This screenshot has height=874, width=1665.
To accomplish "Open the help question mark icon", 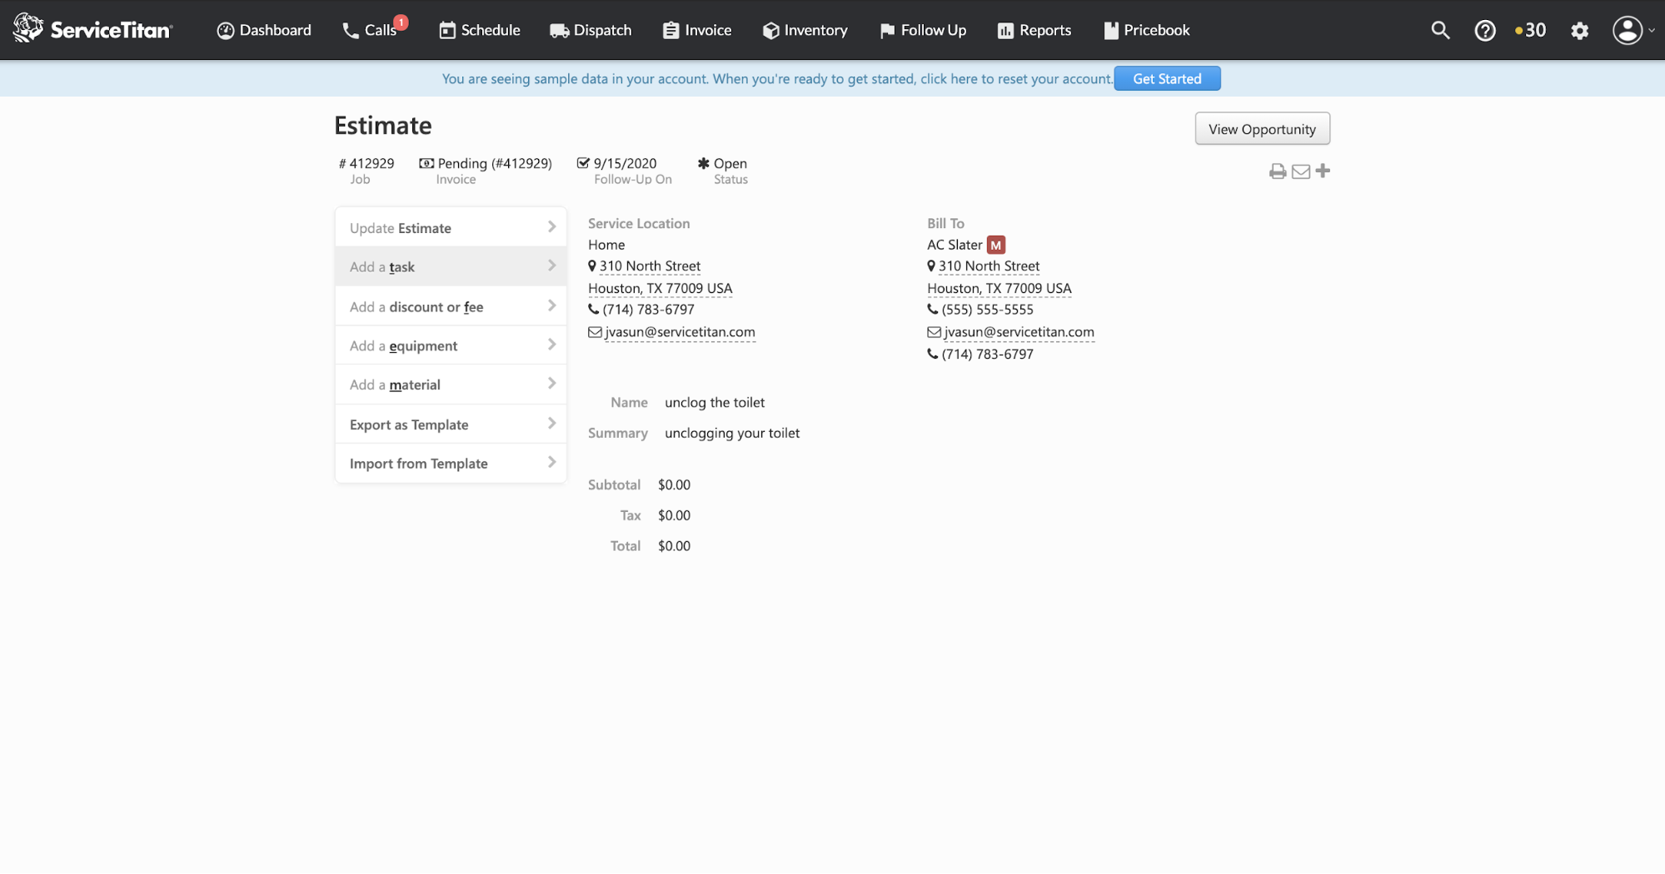I will [1485, 31].
